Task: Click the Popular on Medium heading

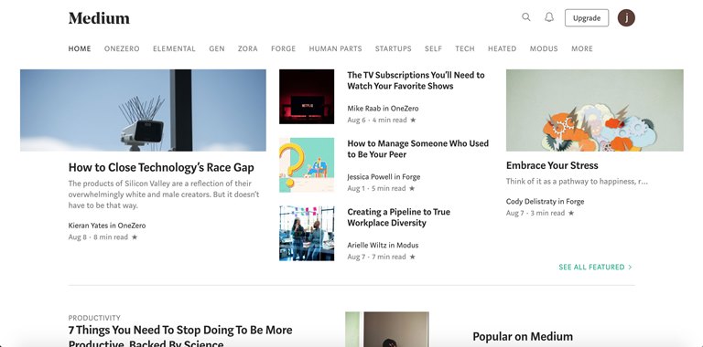Action: pyautogui.click(x=523, y=336)
